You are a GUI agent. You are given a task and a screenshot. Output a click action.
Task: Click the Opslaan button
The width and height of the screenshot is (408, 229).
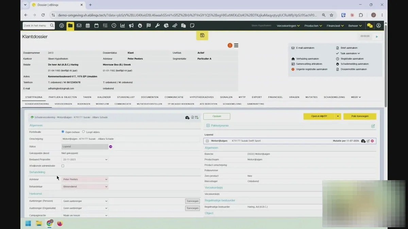(x=217, y=116)
